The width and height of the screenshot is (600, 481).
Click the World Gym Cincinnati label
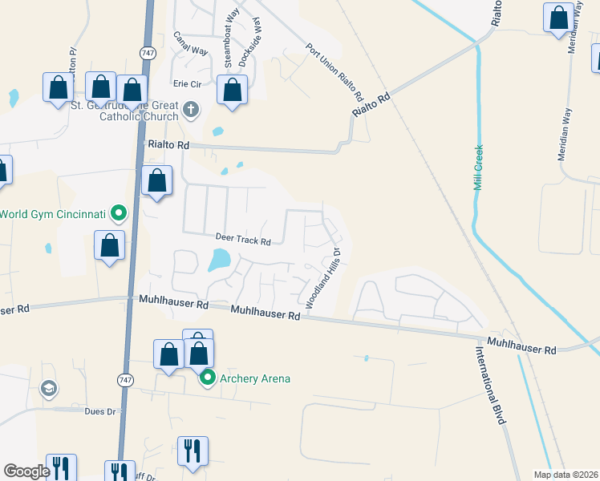[x=53, y=214]
